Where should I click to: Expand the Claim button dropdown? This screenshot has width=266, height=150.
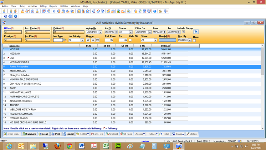click(x=183, y=134)
